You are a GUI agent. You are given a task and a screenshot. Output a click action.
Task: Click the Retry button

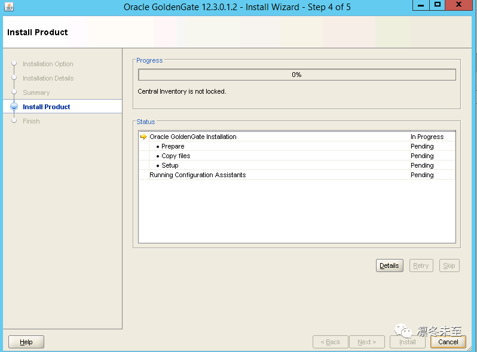421,265
